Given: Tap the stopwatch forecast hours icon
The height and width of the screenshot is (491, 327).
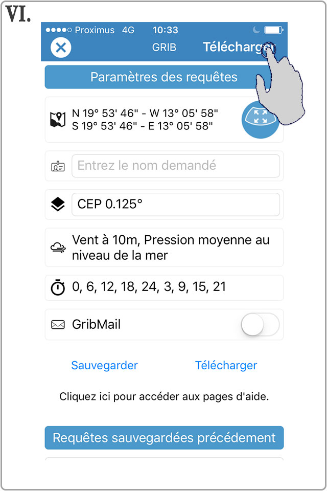Looking at the screenshot, I should pyautogui.click(x=58, y=287).
